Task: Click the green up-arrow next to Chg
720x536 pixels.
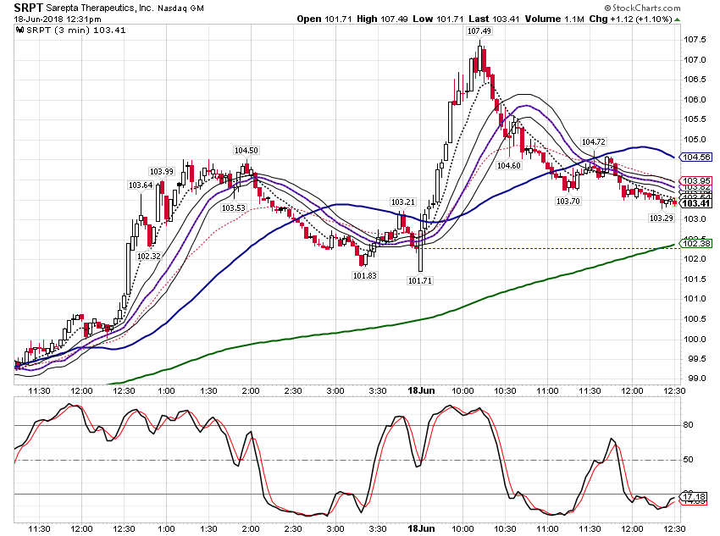Action: pyautogui.click(x=678, y=19)
